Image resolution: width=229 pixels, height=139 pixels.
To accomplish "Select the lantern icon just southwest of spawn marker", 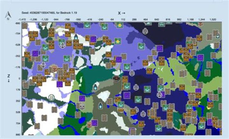I will 95,86.
